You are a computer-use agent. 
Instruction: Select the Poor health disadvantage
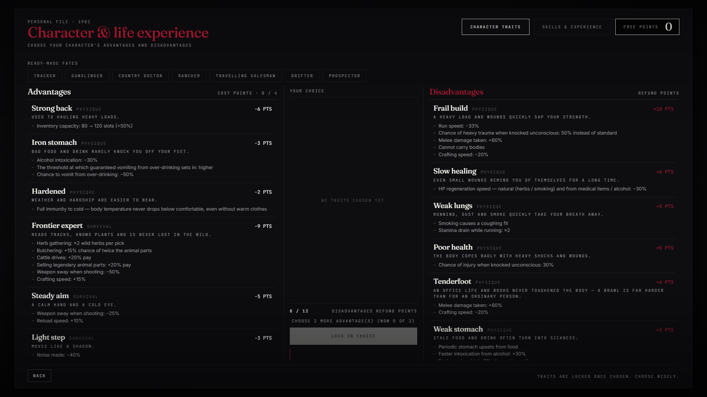click(x=553, y=256)
